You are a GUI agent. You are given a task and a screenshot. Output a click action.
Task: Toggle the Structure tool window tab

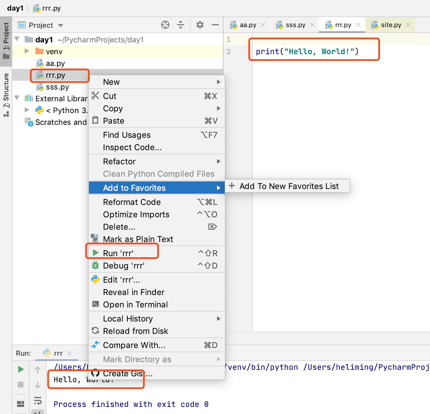6,95
